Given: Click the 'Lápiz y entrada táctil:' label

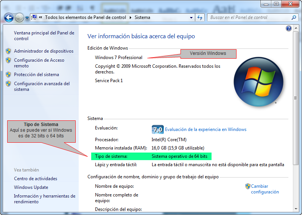Looking at the screenshot, I should coord(116,165).
